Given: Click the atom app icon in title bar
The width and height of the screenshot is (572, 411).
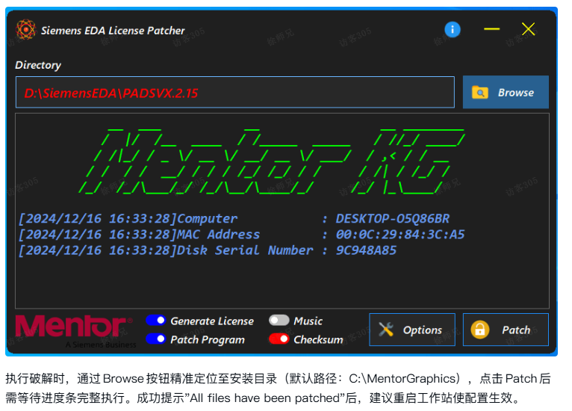Looking at the screenshot, I should 26,30.
